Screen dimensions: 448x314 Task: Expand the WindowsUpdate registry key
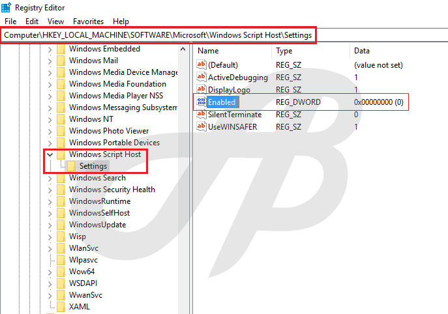click(50, 225)
